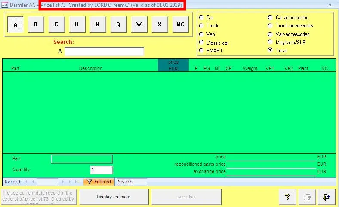Select the A letter tab button
This screenshot has height=207, width=339.
(x=15, y=24)
